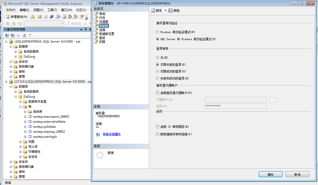The image size is (318, 185).
Task: Select the ezstep.execreport_28802 table
Action: 51,117
